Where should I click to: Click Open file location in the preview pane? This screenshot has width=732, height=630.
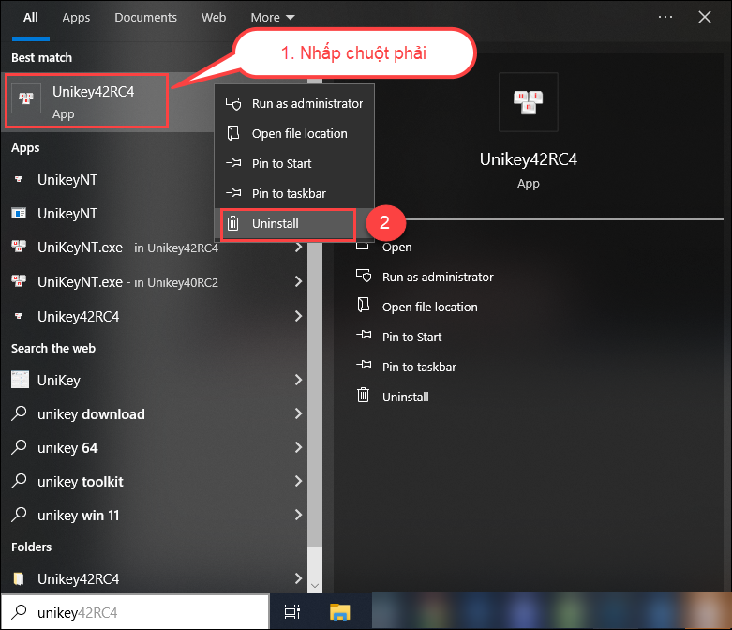coord(429,307)
